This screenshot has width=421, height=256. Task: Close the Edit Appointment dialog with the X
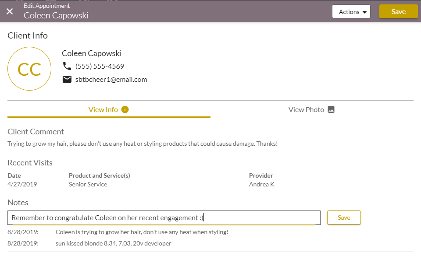click(10, 11)
